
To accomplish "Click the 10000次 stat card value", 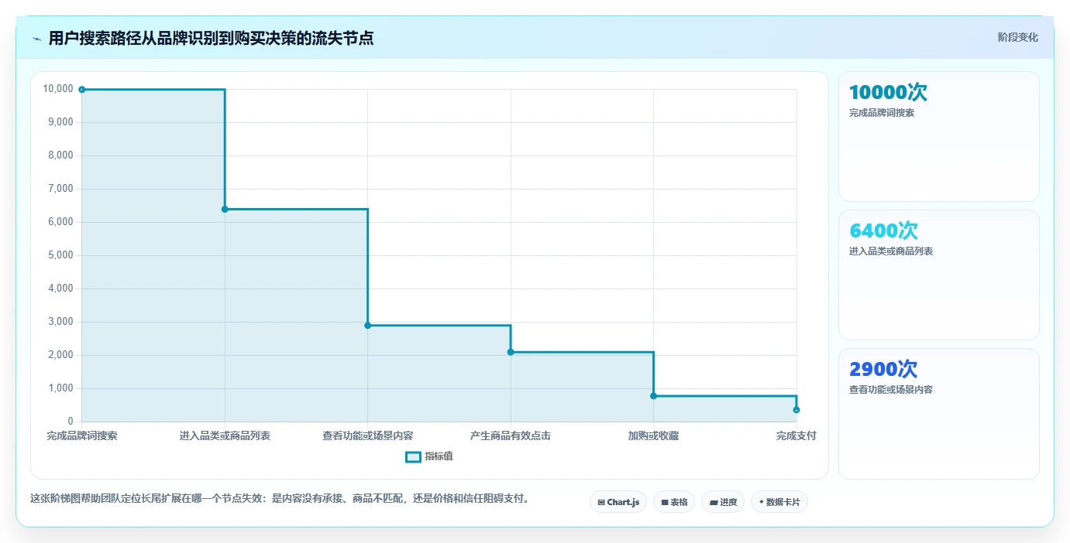I will tap(888, 93).
